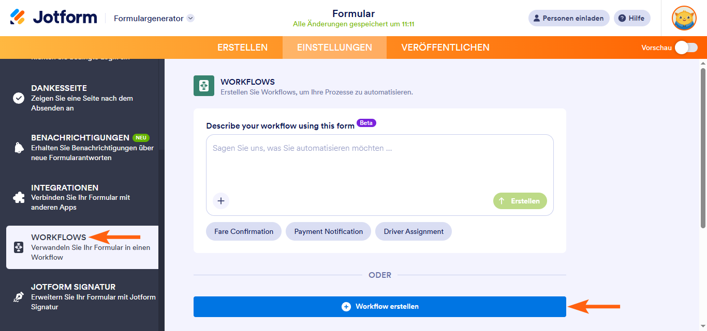The width and height of the screenshot is (707, 331).
Task: Click the green Workflows panel header icon
Action: click(203, 86)
